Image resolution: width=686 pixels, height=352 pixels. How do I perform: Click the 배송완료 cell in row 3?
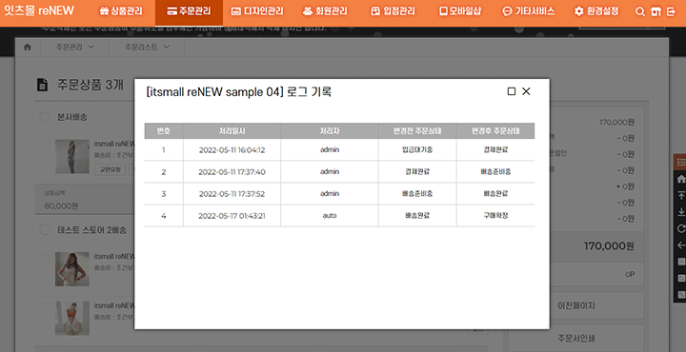(x=495, y=194)
